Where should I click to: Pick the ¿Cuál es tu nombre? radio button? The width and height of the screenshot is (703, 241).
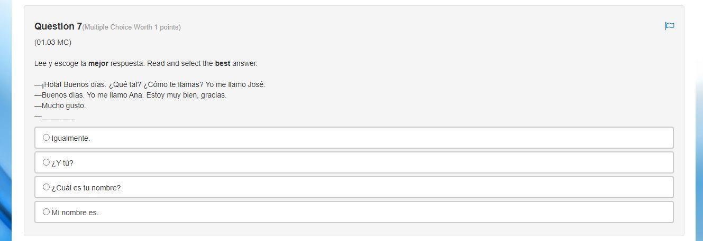click(46, 187)
